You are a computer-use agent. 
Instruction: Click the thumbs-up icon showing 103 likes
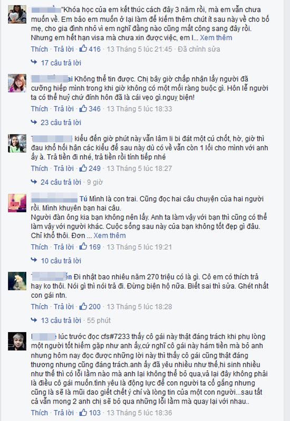pos(83,412)
